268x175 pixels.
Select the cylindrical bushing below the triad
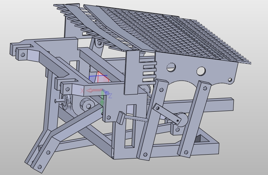[87, 105]
